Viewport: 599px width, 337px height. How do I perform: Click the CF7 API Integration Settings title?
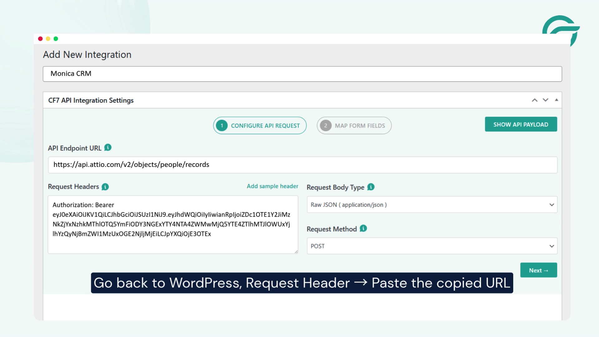click(x=91, y=100)
